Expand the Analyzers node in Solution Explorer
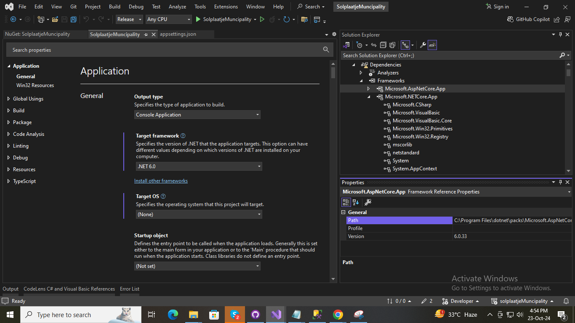Viewport: 575px width, 323px height. point(361,72)
